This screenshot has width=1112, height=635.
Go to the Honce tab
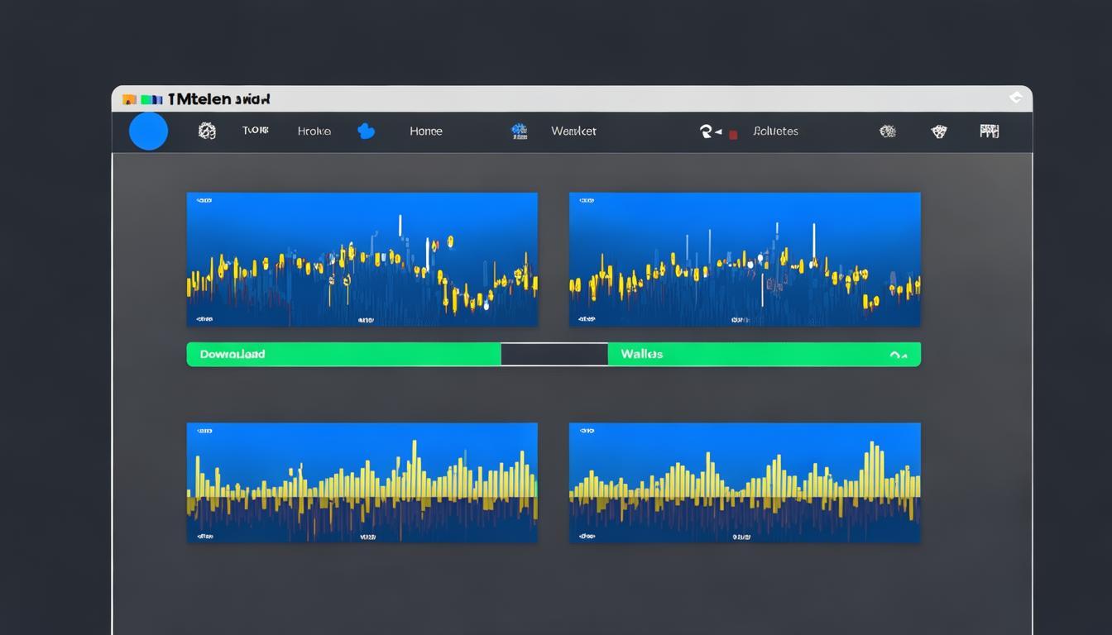(426, 131)
